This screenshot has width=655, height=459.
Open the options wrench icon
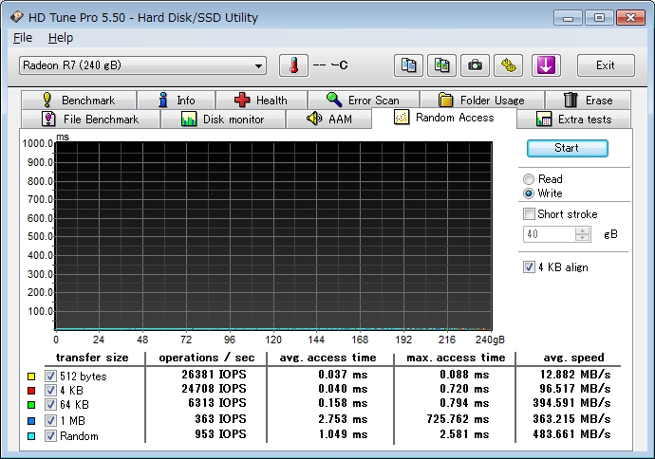pos(511,65)
